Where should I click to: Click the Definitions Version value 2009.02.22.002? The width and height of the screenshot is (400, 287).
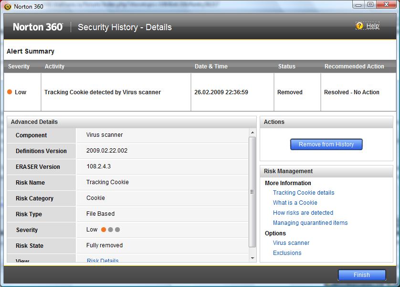106,151
